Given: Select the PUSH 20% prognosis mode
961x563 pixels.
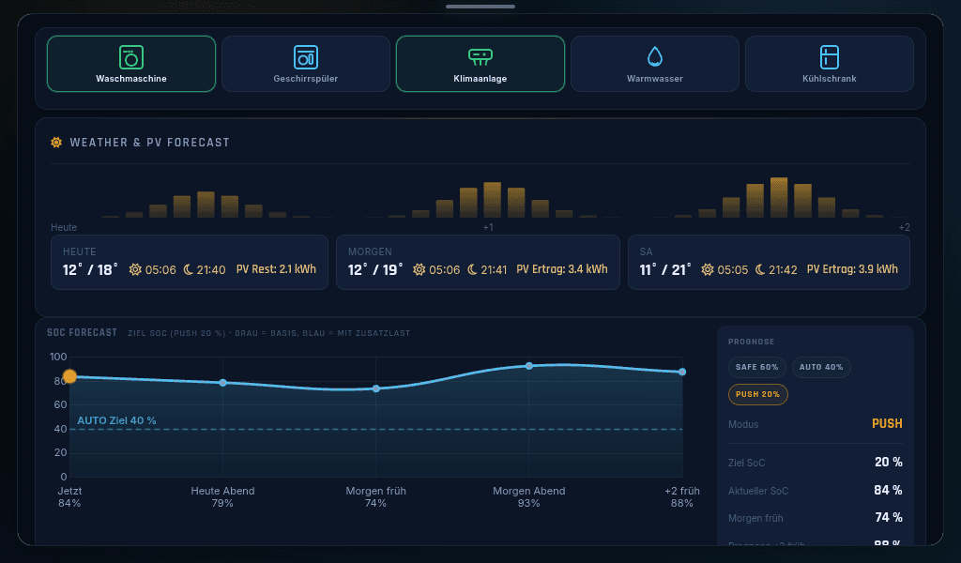Looking at the screenshot, I should pos(757,394).
